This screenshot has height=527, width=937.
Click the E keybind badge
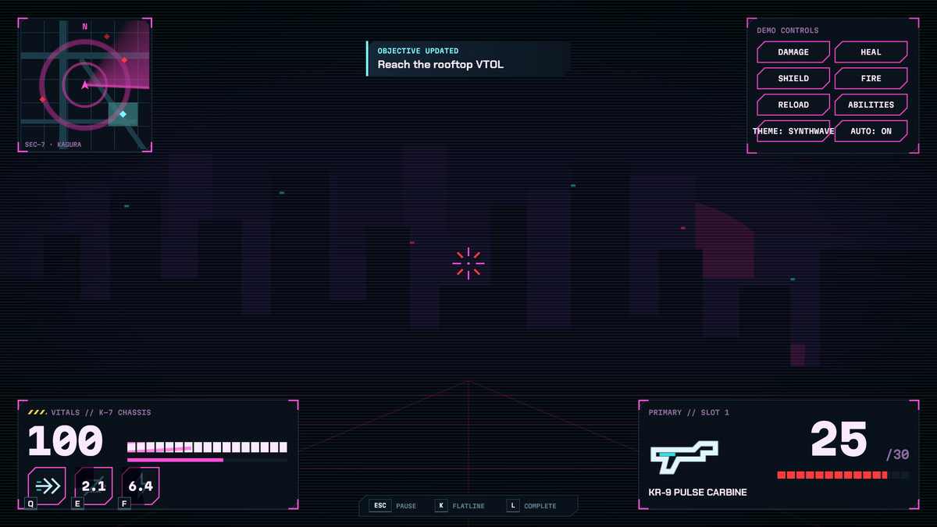(78, 504)
